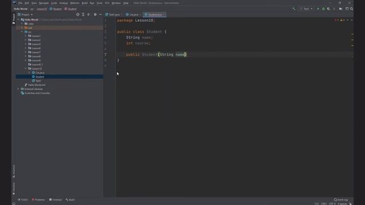Expand the .idea folder

pyautogui.click(x=22, y=24)
